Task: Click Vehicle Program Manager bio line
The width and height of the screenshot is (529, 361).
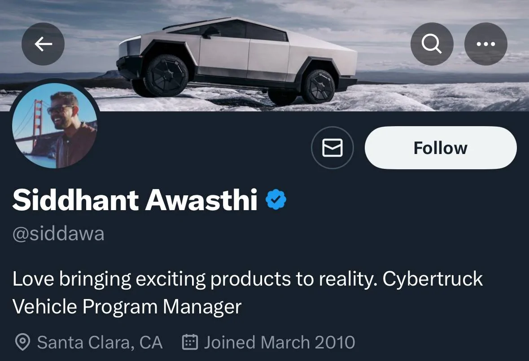Action: 127,307
